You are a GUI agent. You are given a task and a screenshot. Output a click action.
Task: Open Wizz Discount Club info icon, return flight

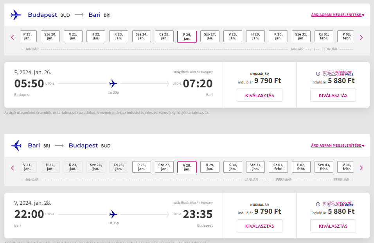pos(318,204)
